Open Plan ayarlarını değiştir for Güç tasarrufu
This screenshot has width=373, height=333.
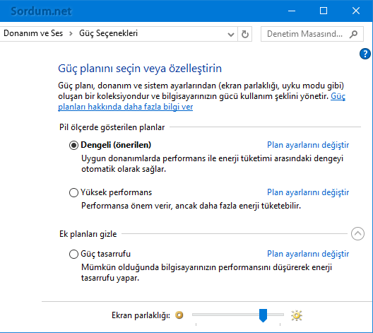308,254
